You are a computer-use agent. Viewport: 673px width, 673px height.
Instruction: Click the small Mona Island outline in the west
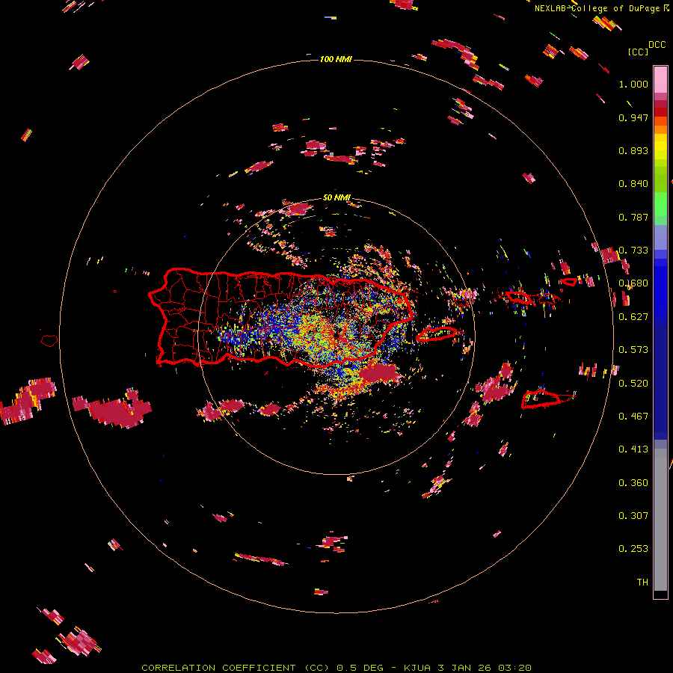click(x=49, y=340)
